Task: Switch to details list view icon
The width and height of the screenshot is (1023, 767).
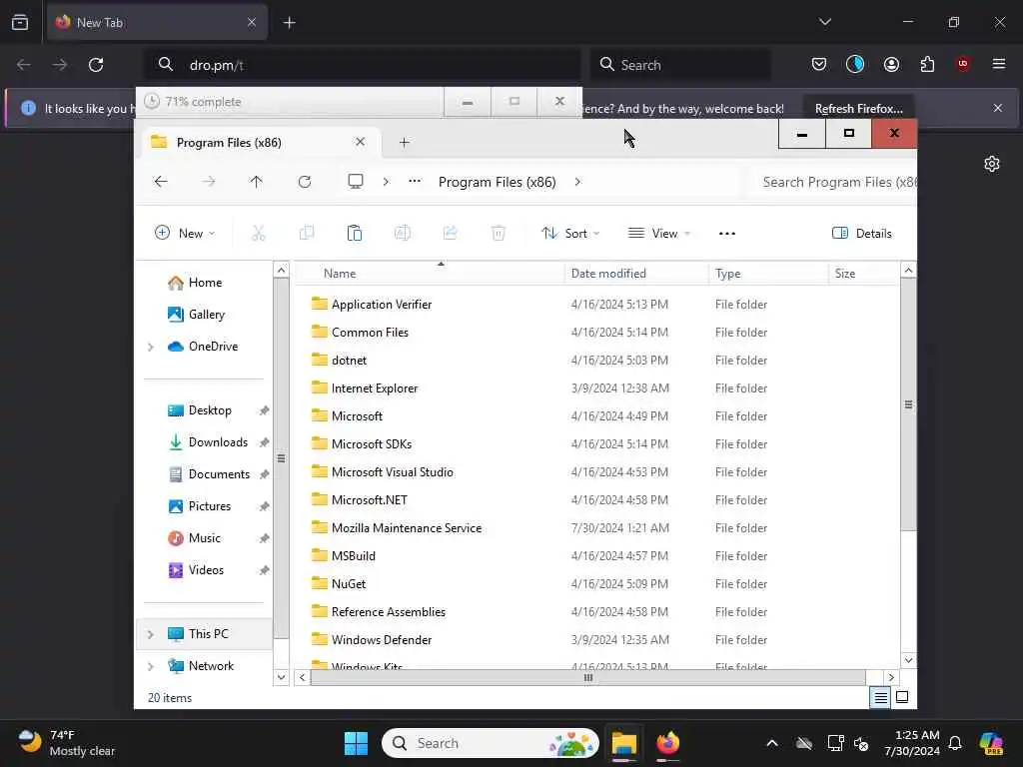Action: click(x=880, y=698)
